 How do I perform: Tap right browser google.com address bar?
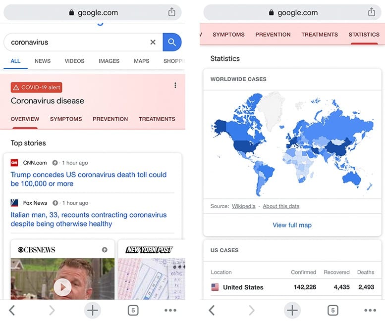point(292,12)
